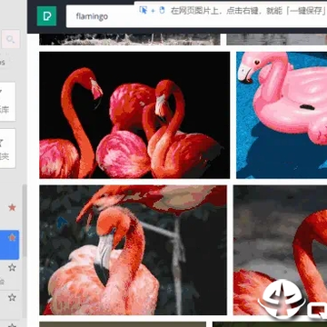Screen dimensions: 327x327
Task: Toggle the second outlined star below the blue row
Action: 12,297
